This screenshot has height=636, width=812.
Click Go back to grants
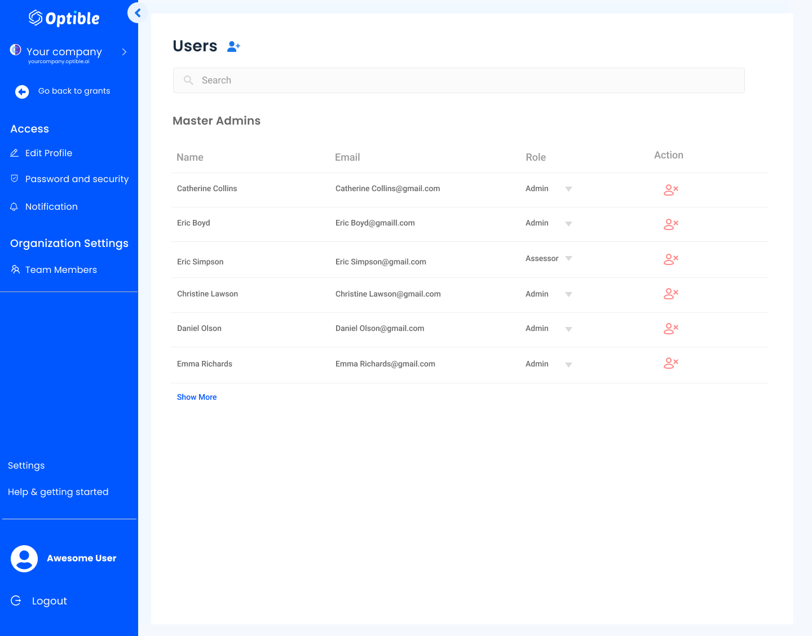click(73, 91)
